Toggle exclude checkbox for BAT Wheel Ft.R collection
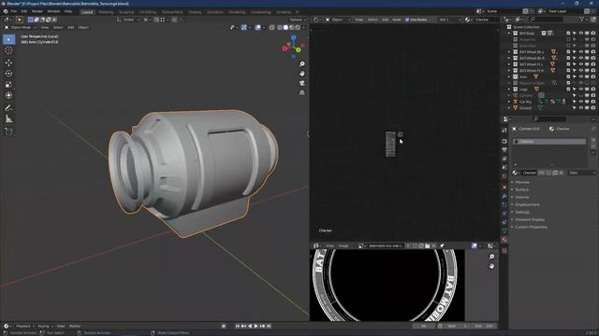Image resolution: width=599 pixels, height=336 pixels. point(568,71)
